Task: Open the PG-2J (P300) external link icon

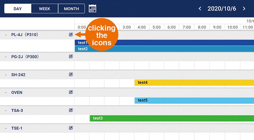Action: point(71,56)
